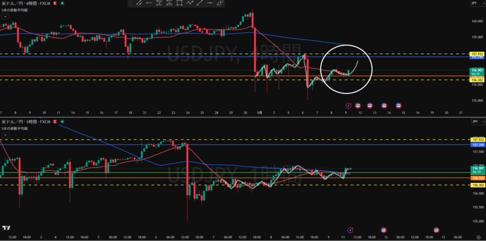
Task: Select the parallel channel drawing tool
Action: [x=139, y=3]
